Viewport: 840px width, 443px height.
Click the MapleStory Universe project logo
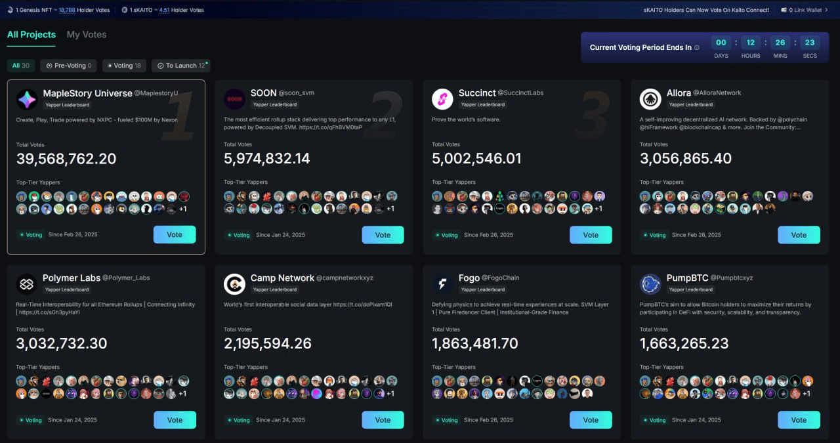point(27,99)
